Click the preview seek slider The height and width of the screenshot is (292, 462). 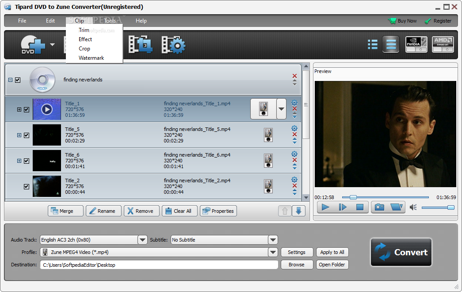(x=386, y=197)
